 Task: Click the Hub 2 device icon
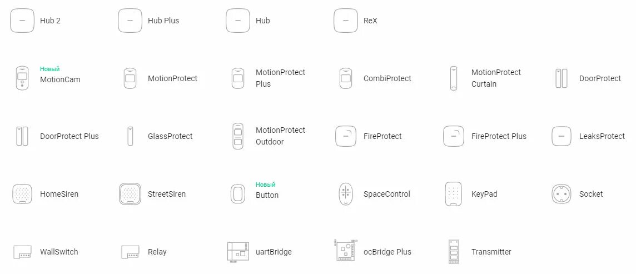(x=22, y=21)
